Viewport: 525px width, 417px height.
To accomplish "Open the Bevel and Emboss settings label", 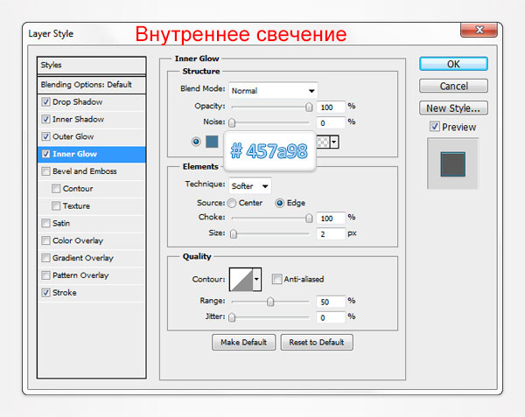I will coord(84,171).
